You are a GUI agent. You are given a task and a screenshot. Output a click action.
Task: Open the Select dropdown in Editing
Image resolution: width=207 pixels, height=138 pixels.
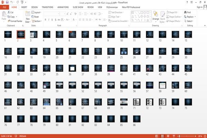click(x=189, y=21)
